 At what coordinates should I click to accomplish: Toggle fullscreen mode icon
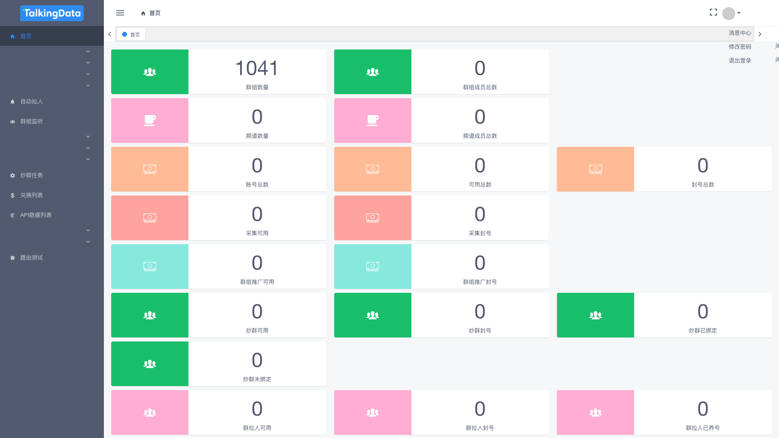coord(713,13)
